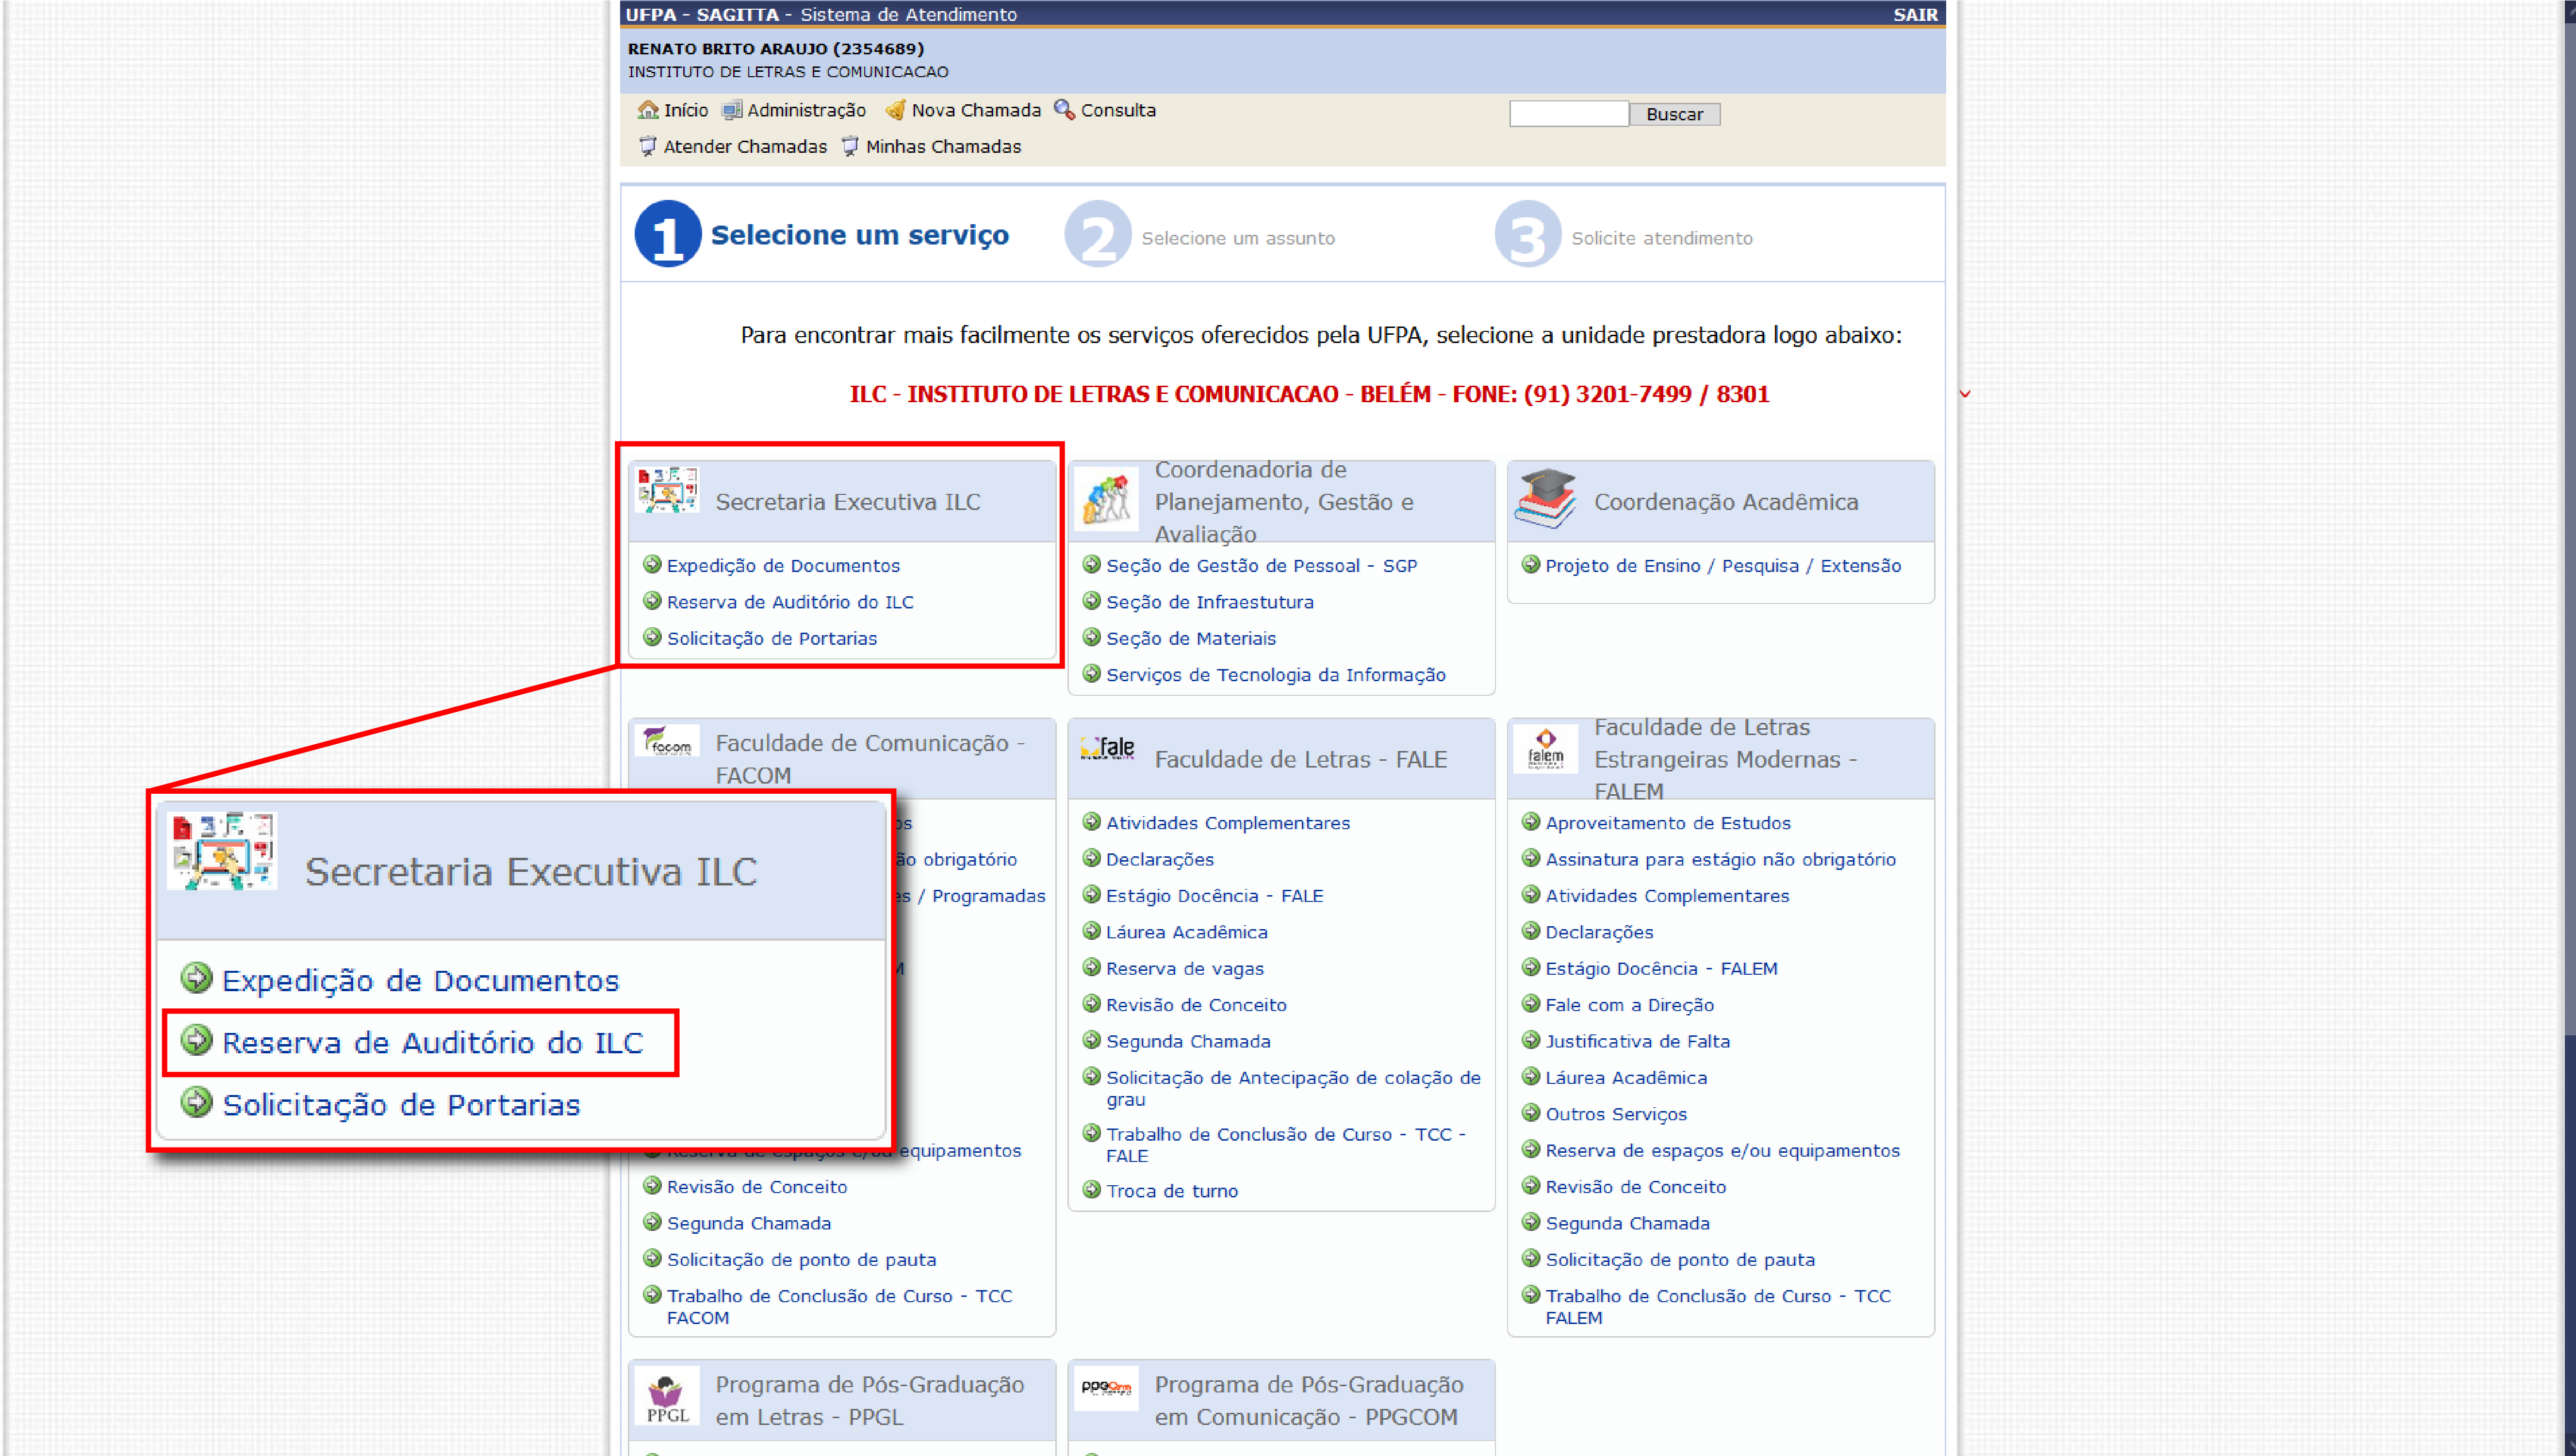The width and height of the screenshot is (2576, 1456).
Task: Open Declarações link in FALEM
Action: [x=1598, y=932]
